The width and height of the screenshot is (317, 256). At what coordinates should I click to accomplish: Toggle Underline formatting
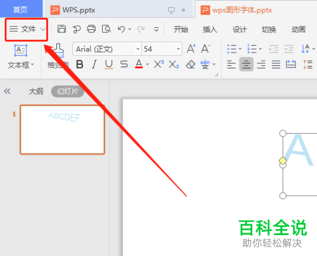coord(109,64)
